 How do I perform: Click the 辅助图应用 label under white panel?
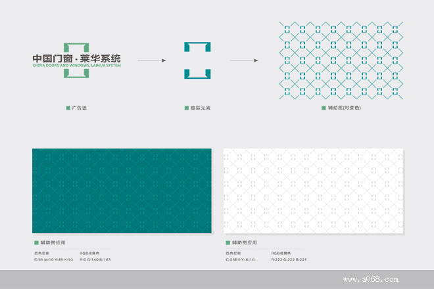tap(245, 242)
